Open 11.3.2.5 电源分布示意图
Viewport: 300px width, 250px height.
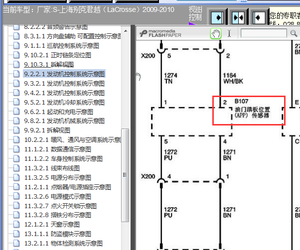[58, 178]
